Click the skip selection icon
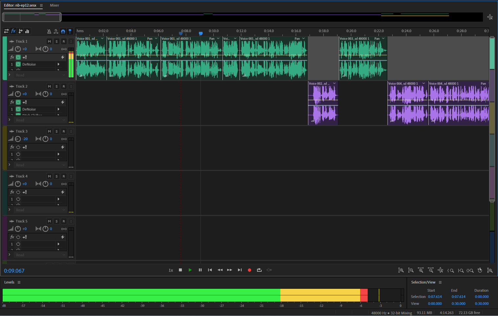 click(269, 270)
